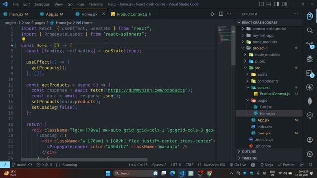Change CRLF end of line sequence

click(189, 165)
